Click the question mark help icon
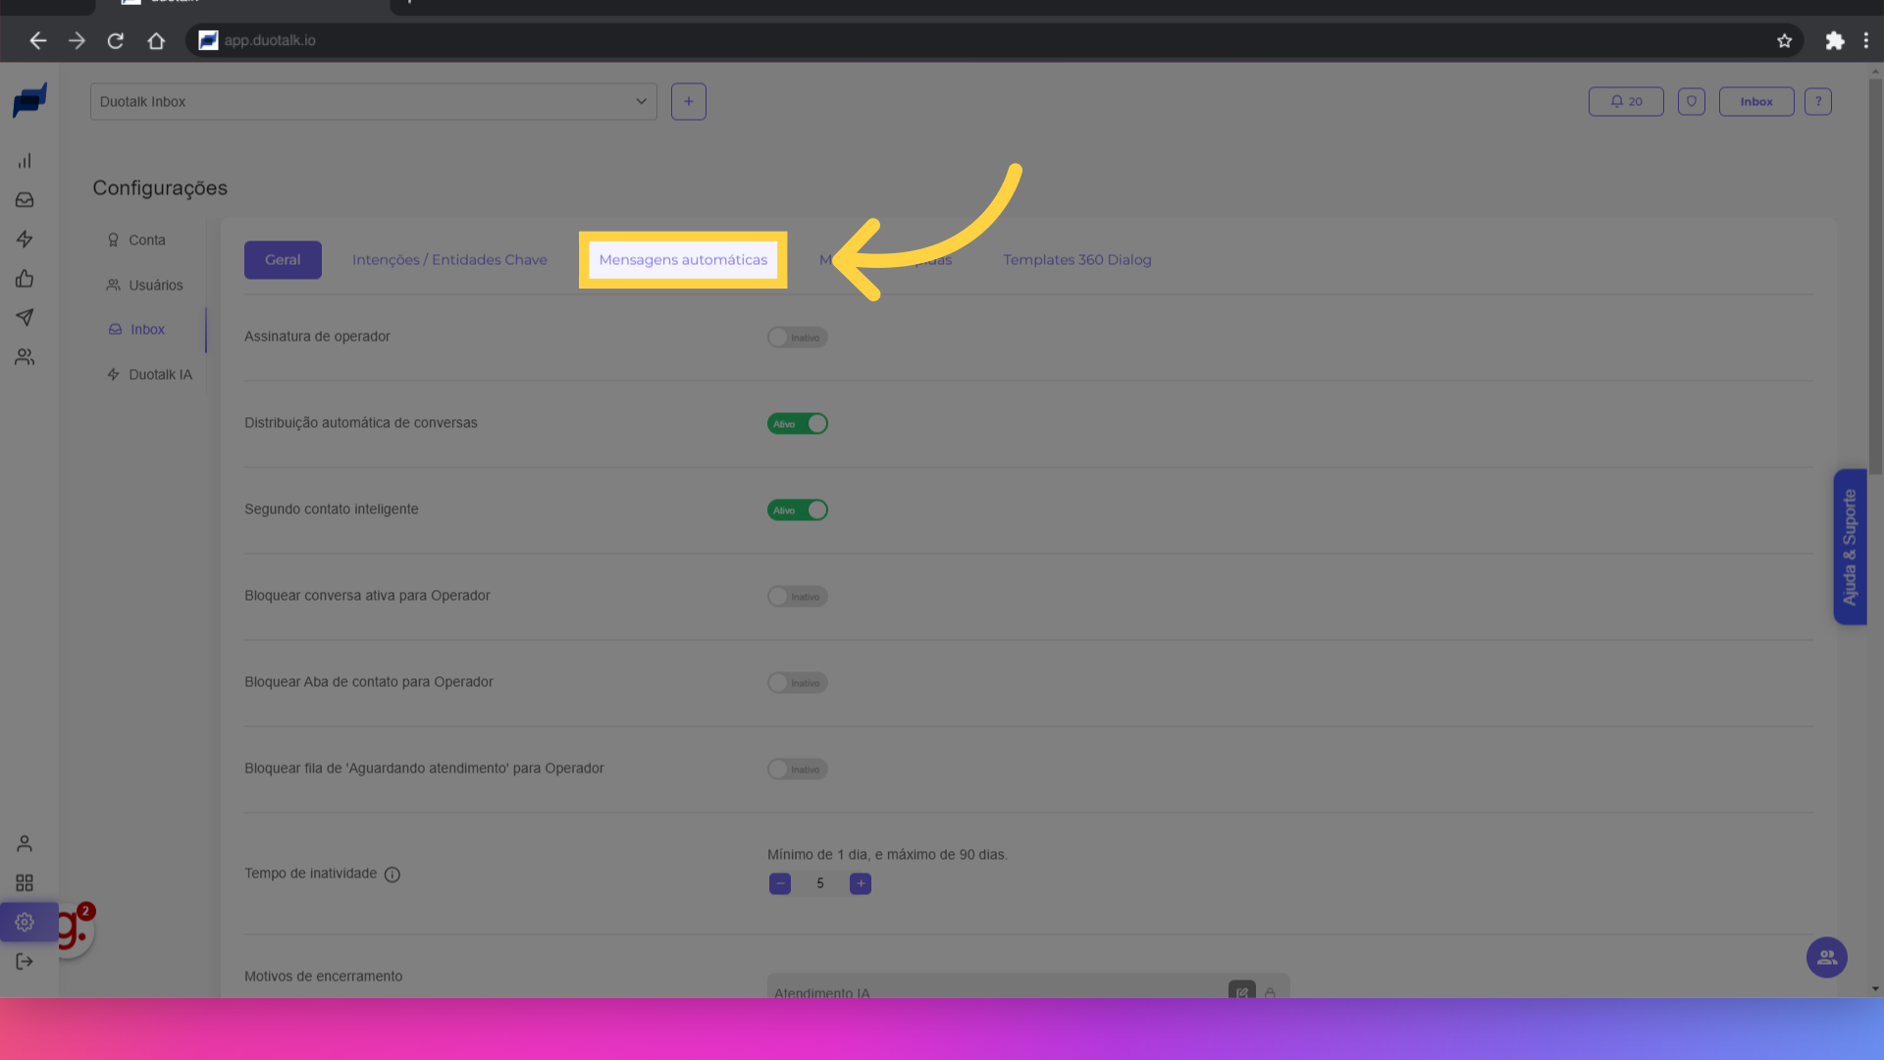Screen dimensions: 1884x1060 (x=1817, y=102)
